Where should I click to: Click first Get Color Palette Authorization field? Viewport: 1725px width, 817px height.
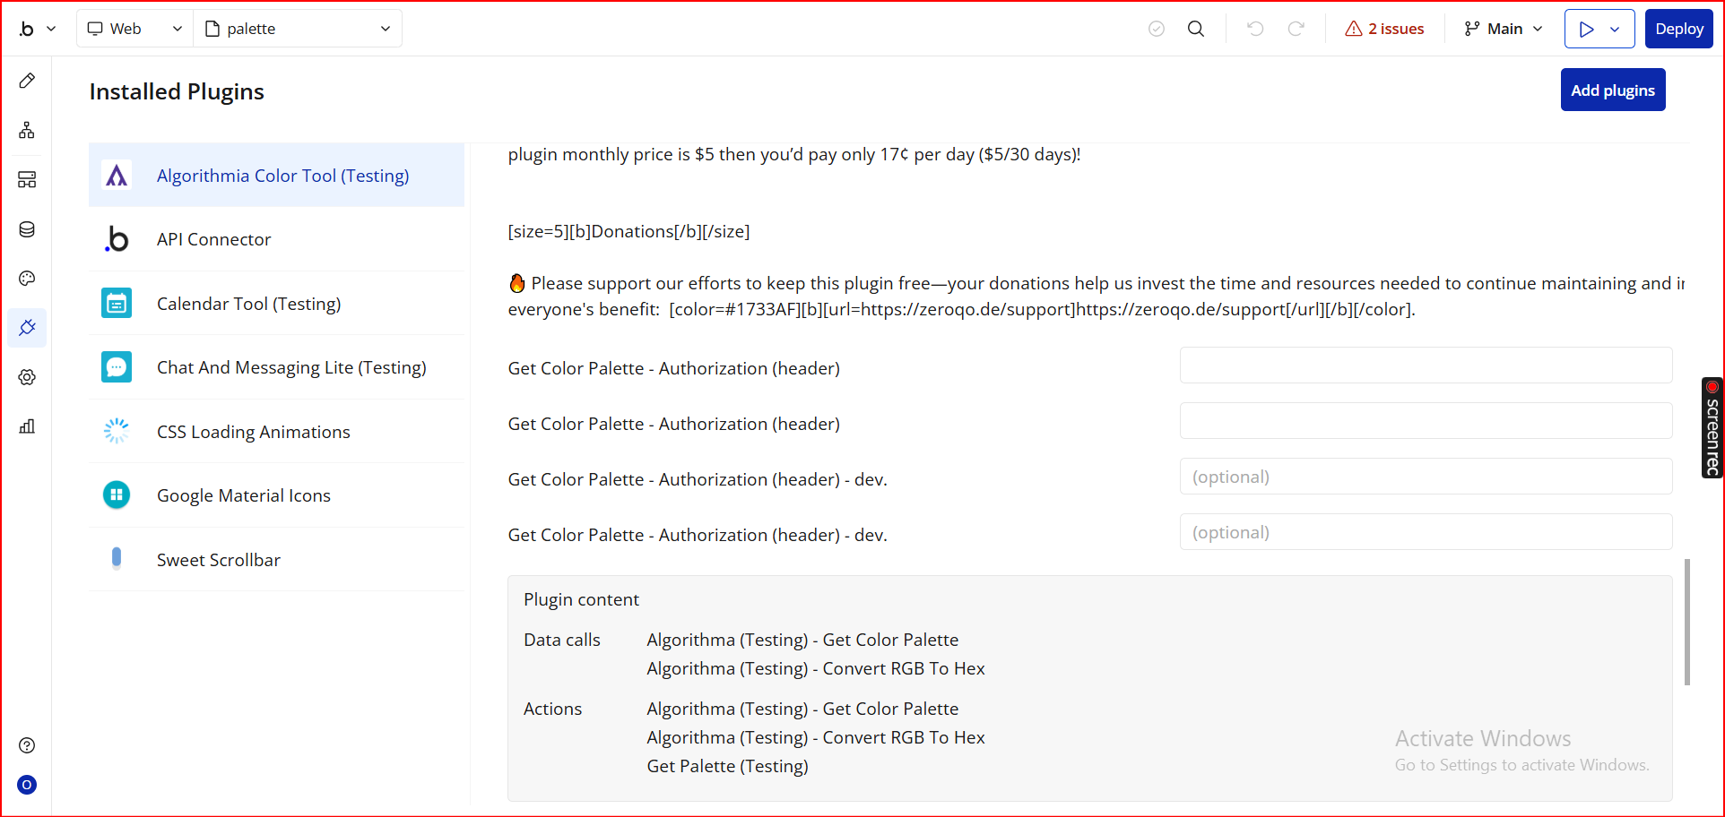coord(1426,365)
